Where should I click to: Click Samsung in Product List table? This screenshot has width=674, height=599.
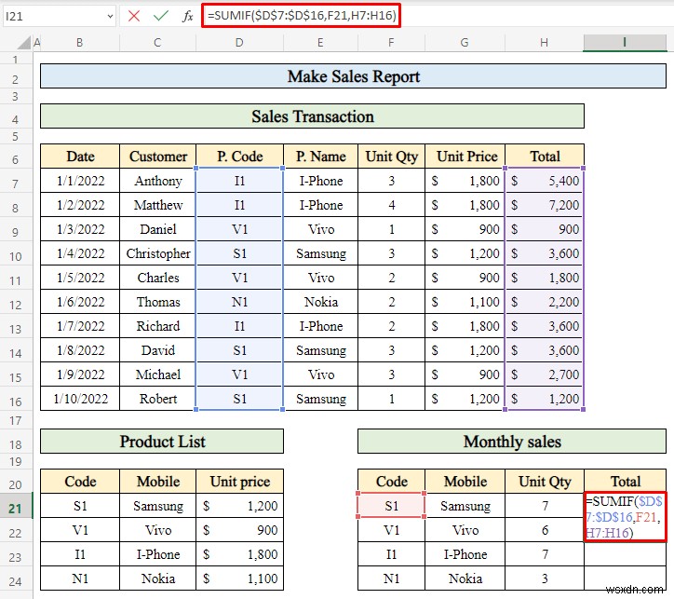tap(157, 506)
